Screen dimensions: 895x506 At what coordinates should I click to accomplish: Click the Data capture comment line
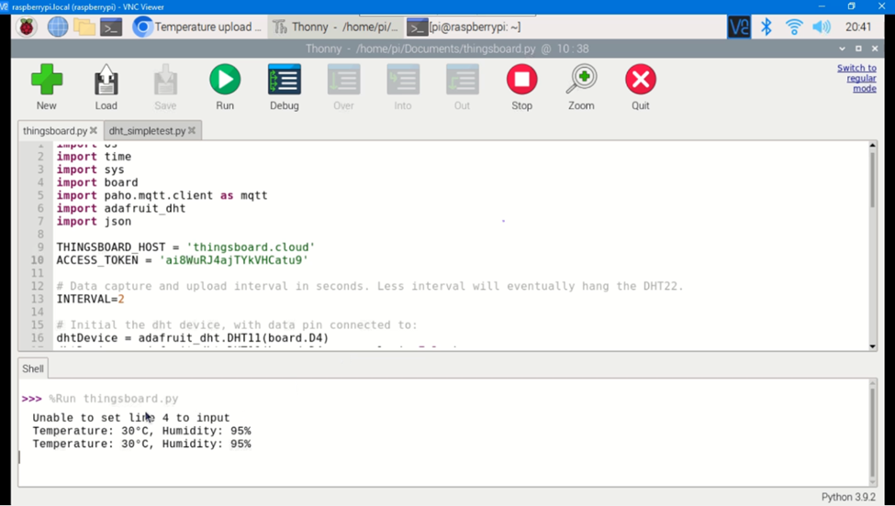[x=370, y=286]
